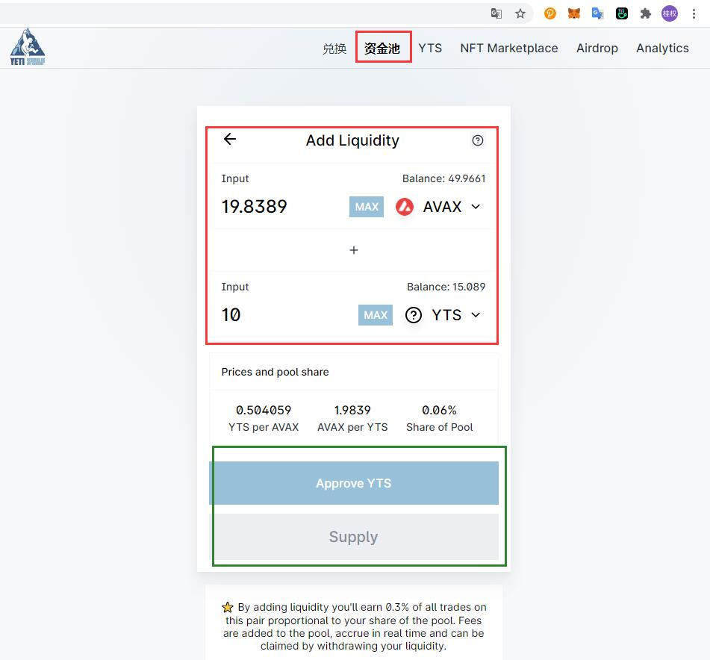The height and width of the screenshot is (660, 710).
Task: Click the Yeti Swap logo
Action: (27, 47)
